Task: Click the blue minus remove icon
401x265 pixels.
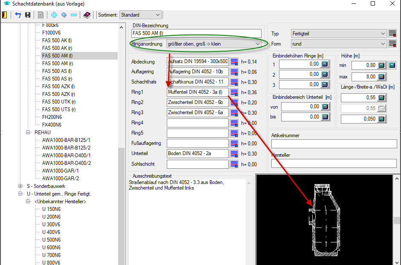Action: pos(74,15)
